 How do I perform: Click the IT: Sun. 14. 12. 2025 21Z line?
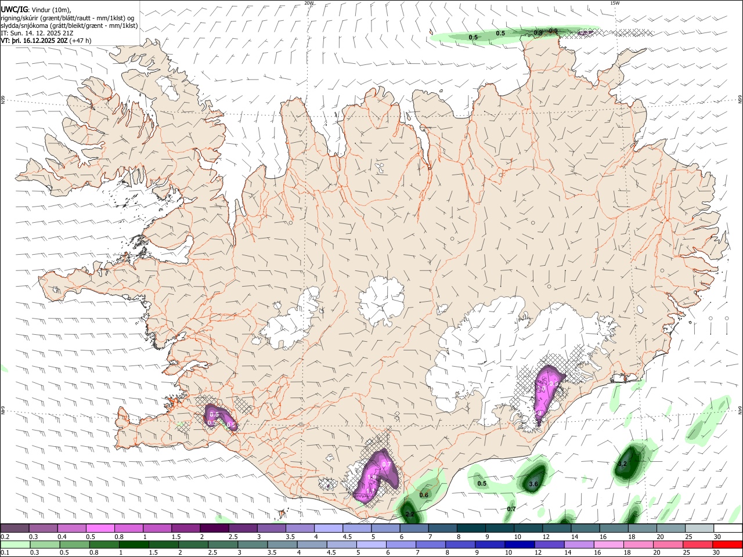37,33
